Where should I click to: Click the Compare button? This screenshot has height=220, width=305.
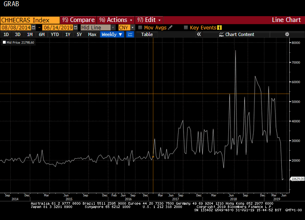pyautogui.click(x=78, y=20)
